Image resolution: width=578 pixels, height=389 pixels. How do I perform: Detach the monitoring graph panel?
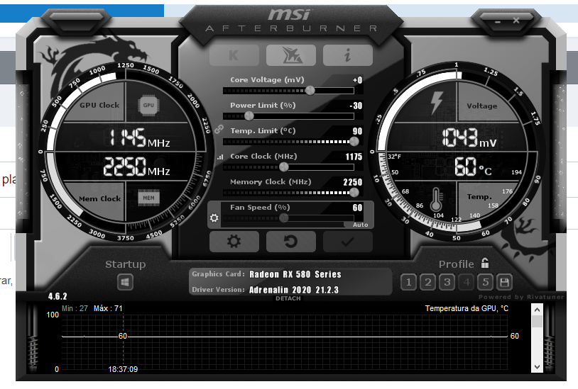288,298
